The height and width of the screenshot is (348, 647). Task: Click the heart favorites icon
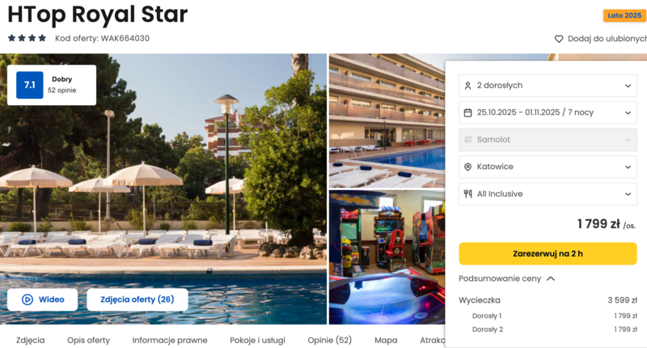pos(559,39)
